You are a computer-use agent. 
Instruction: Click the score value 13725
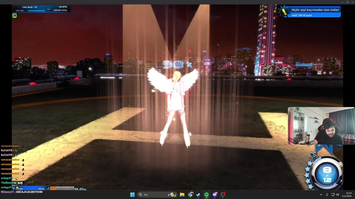coord(41,189)
